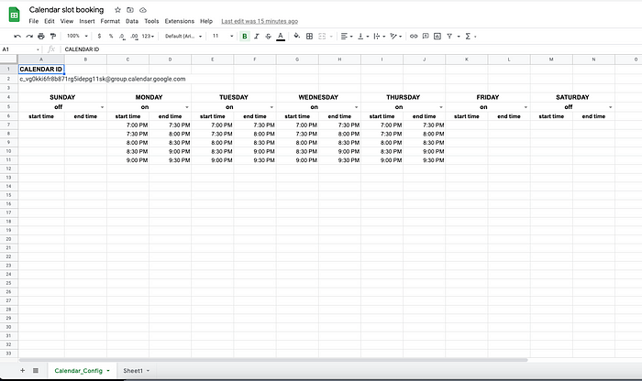Toggle bold formatting

(x=245, y=37)
